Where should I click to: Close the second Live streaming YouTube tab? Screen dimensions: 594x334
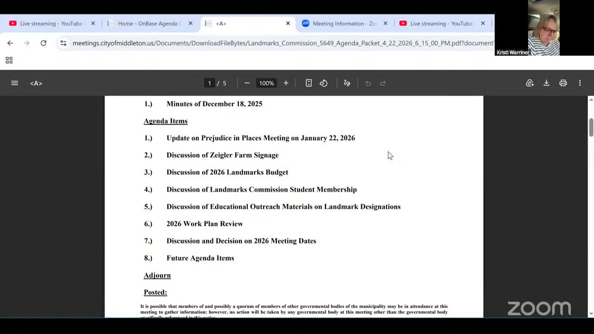[483, 23]
